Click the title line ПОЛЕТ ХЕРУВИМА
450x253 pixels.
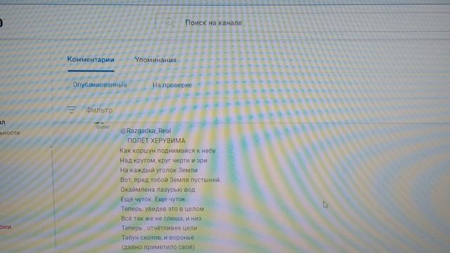(x=156, y=141)
